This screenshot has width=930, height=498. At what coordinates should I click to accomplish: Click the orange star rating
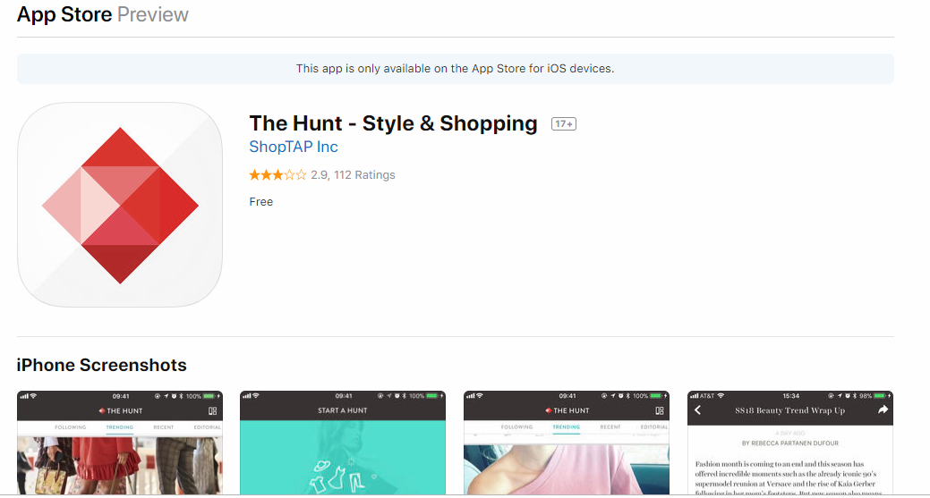pos(277,175)
